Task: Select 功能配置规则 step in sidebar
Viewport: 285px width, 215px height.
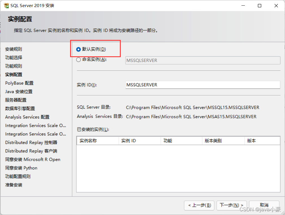Action: [x=18, y=177]
